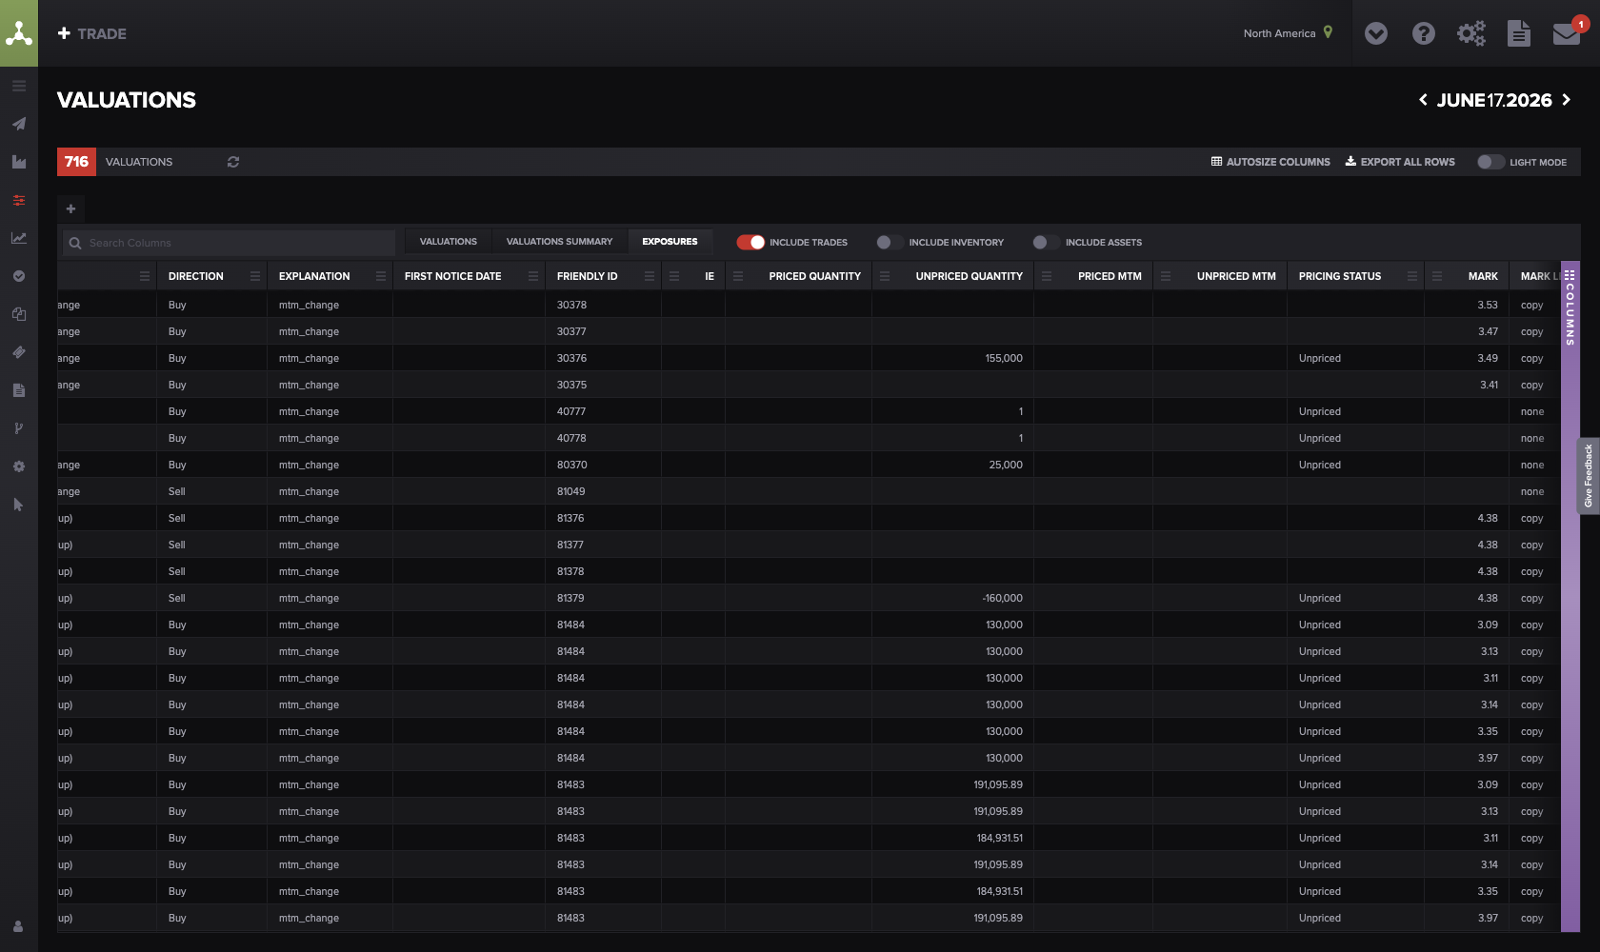Open the circled chevron dropdown in header

pyautogui.click(x=1376, y=34)
